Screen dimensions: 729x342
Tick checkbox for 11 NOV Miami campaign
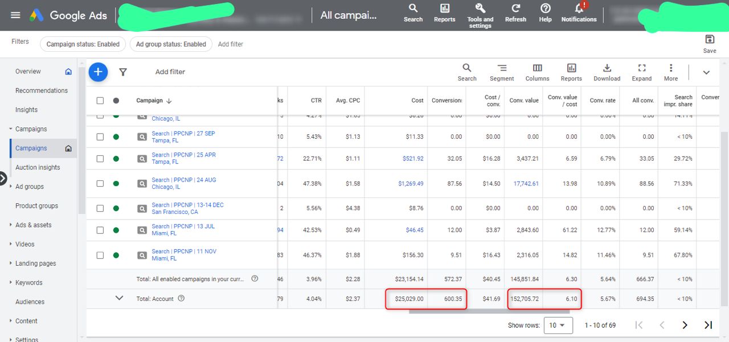100,256
